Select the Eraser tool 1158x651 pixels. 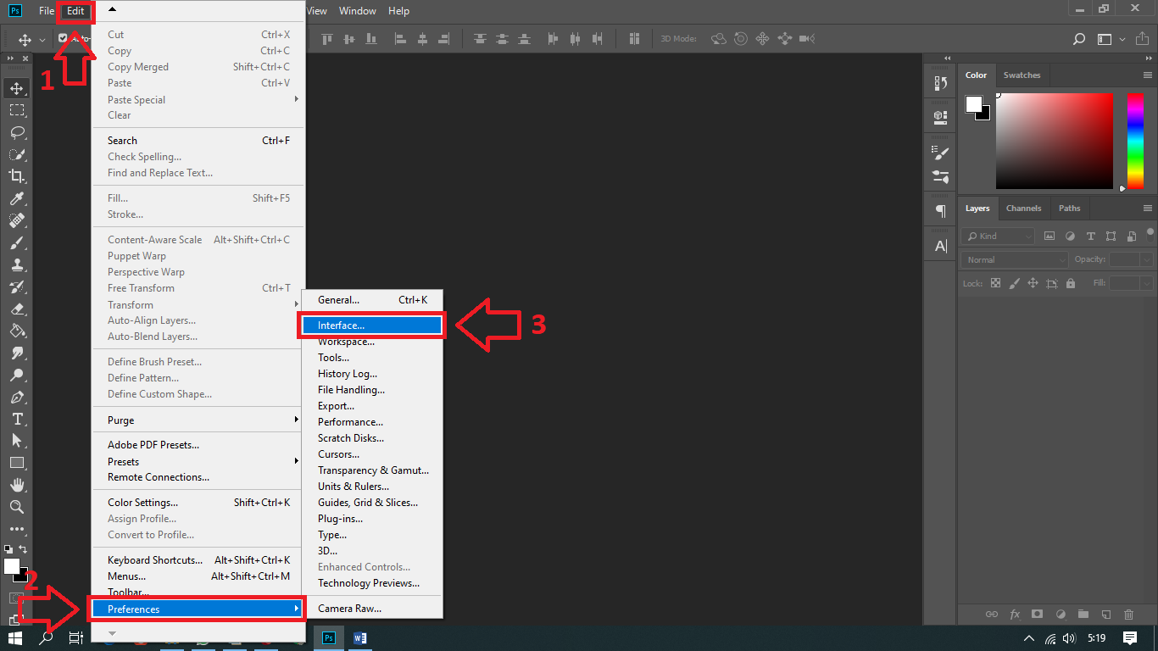point(17,309)
